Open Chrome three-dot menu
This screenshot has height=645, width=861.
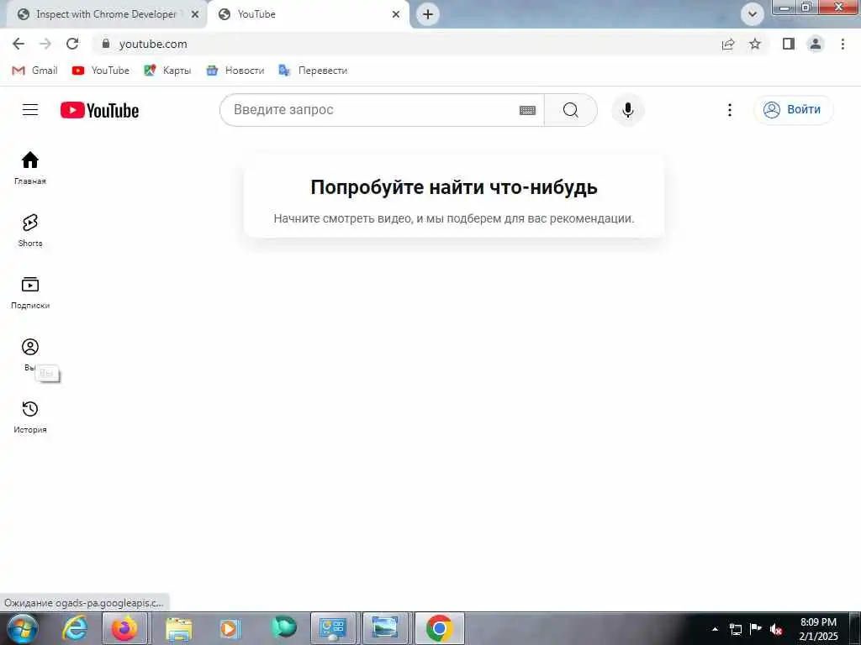[x=843, y=44]
